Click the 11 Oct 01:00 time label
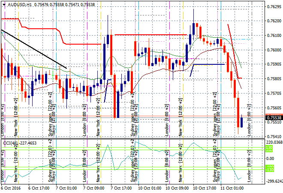 (232, 188)
